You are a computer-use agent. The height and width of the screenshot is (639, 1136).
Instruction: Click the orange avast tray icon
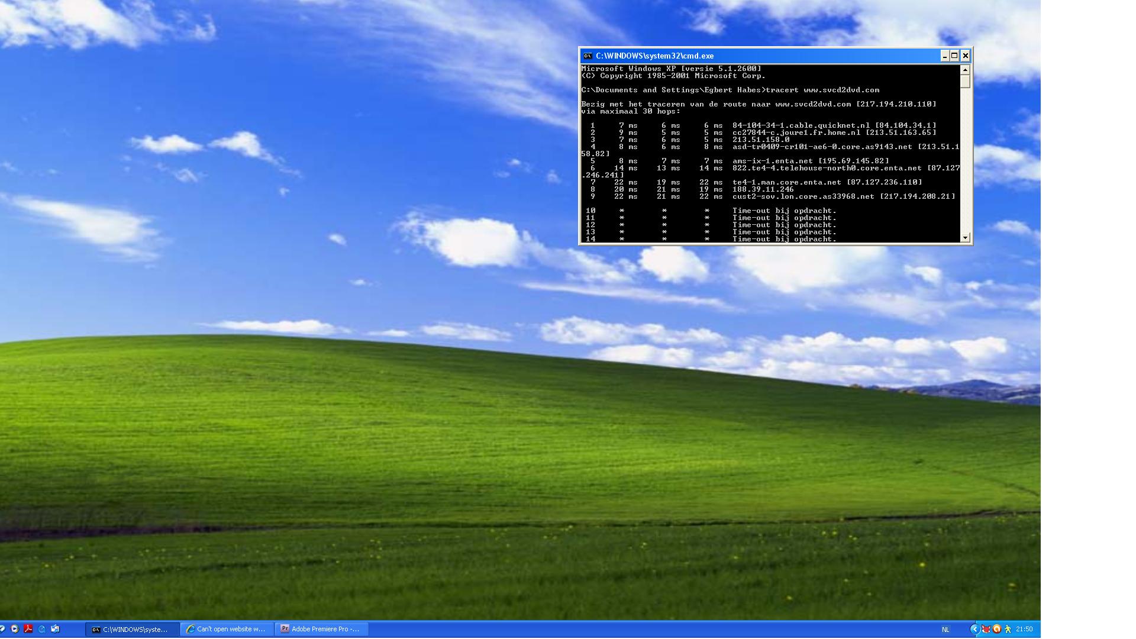point(996,629)
